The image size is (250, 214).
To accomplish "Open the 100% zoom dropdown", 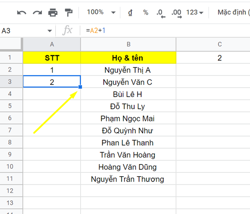I will click(x=101, y=12).
